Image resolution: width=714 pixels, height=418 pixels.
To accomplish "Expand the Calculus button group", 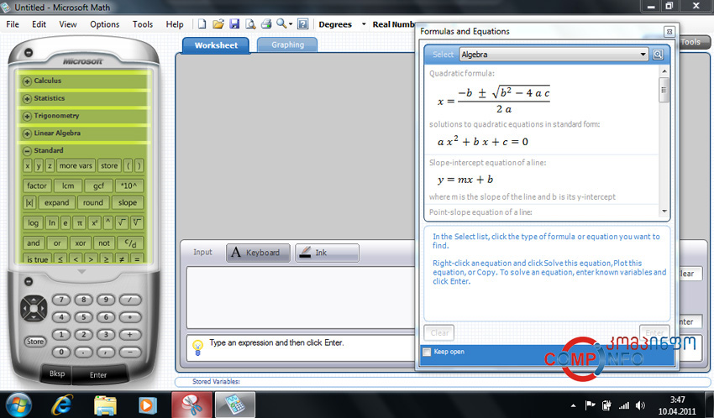I will (27, 81).
